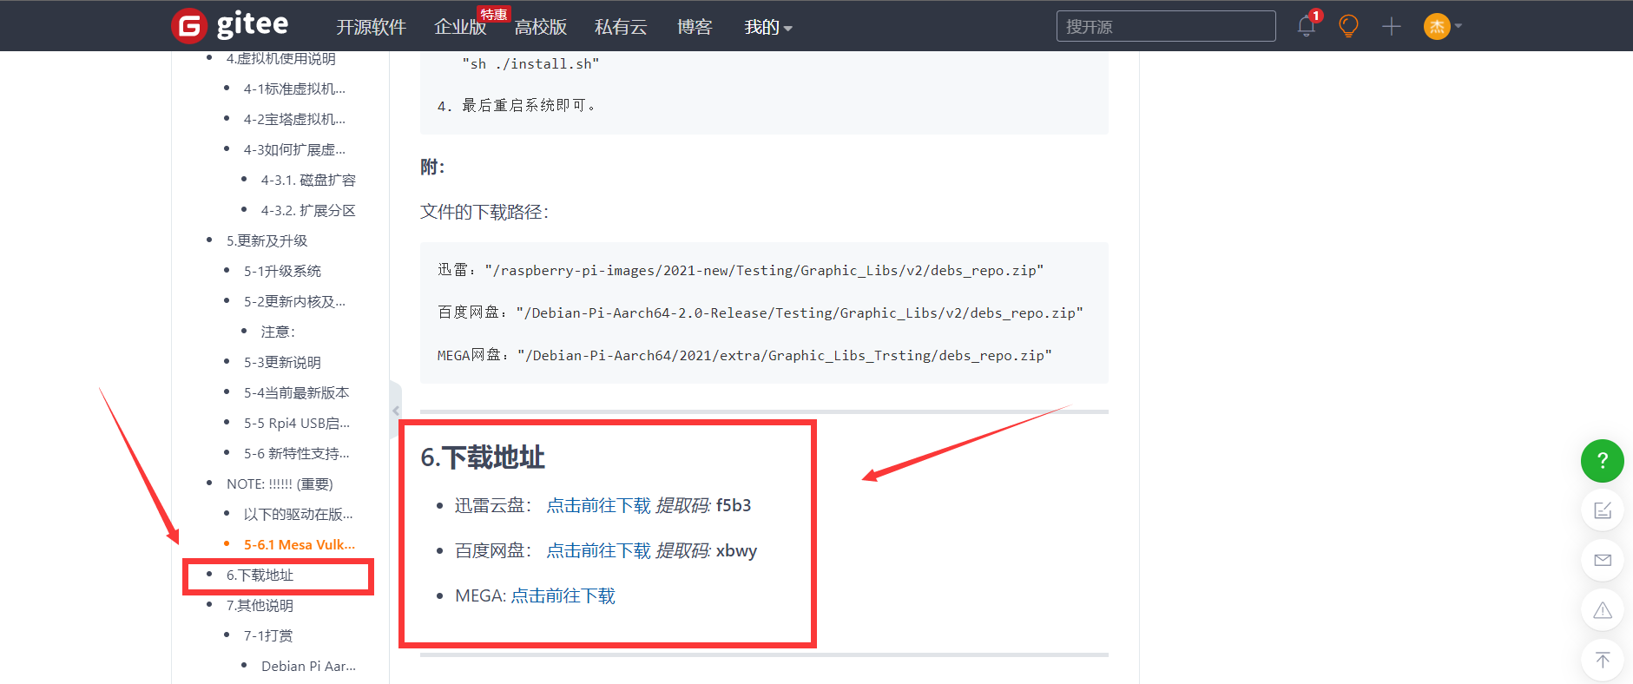The width and height of the screenshot is (1633, 684).
Task: Expand the avatar dropdown arrow
Action: (1459, 26)
